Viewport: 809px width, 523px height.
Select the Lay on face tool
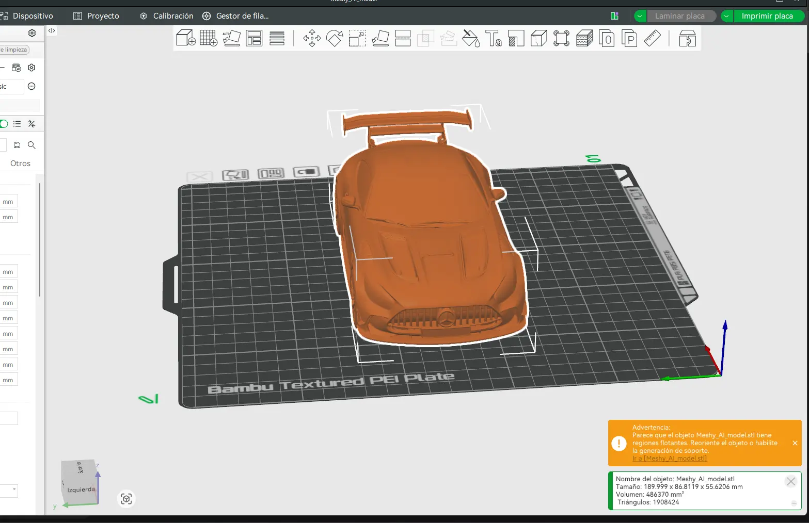tap(380, 38)
